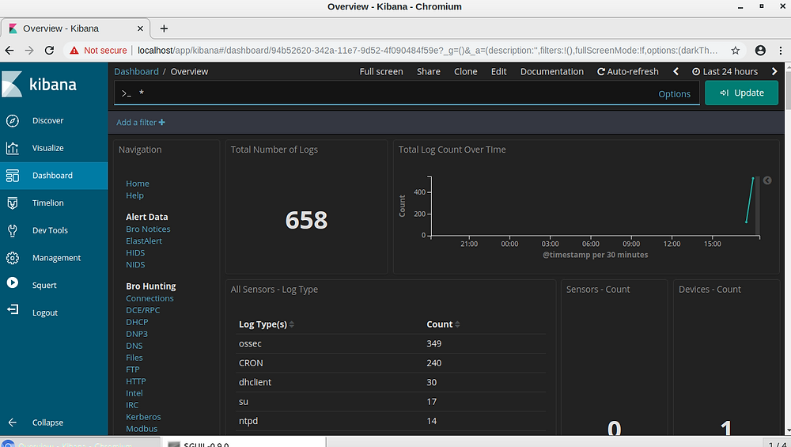The image size is (791, 447).
Task: Open the Home navigation link
Action: (x=137, y=184)
